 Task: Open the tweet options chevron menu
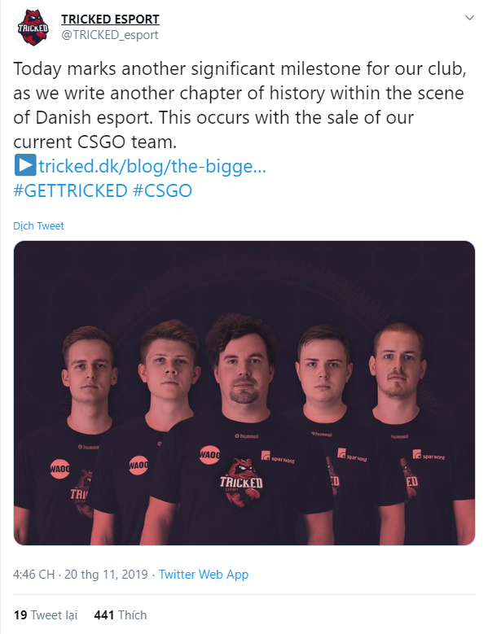[469, 18]
